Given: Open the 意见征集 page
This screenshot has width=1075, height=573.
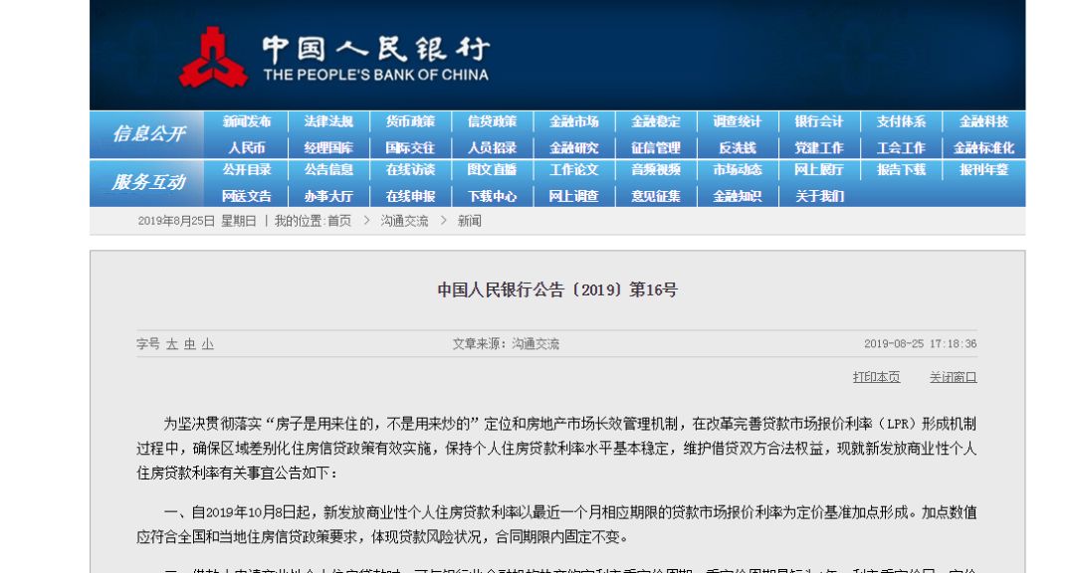Looking at the screenshot, I should (655, 196).
